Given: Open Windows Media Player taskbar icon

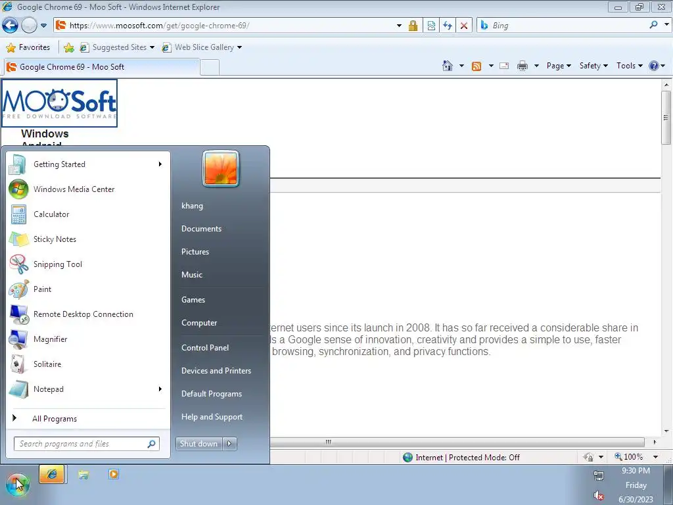Looking at the screenshot, I should tap(113, 474).
